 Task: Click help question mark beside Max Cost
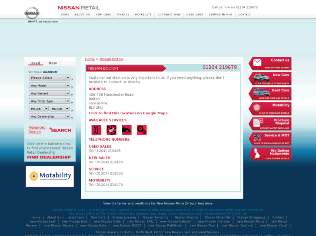pos(72,111)
